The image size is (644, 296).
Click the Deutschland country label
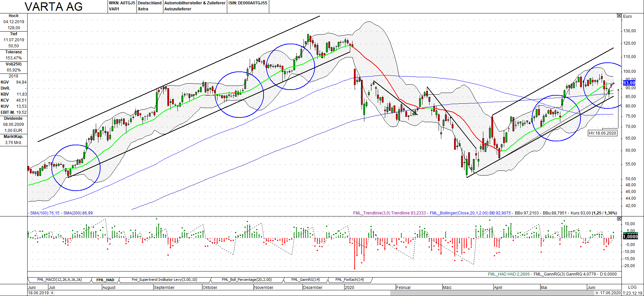(150, 3)
